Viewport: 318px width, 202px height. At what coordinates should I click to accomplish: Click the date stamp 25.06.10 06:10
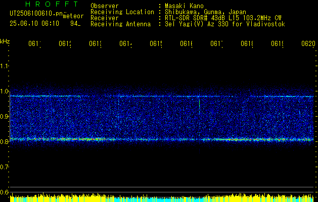[x=34, y=24]
